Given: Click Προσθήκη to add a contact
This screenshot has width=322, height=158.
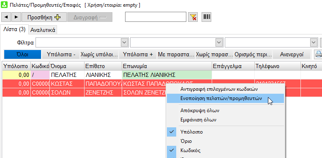Looking at the screenshot, I should click(x=44, y=17).
